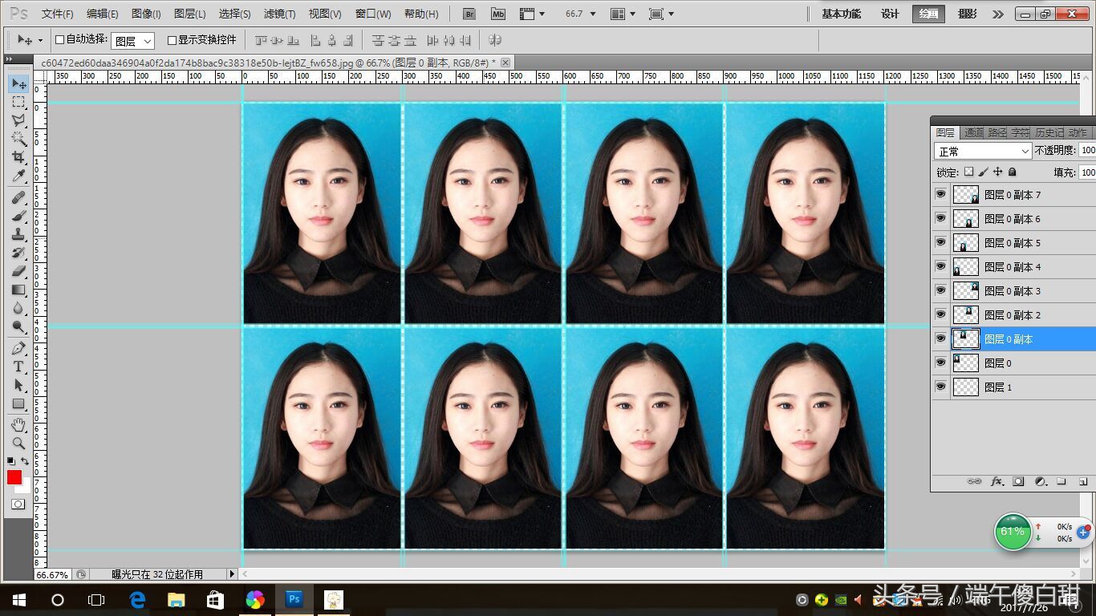Expand the 图层 auto-select target dropdown
Screen dimensions: 1096x616
[x=132, y=41]
